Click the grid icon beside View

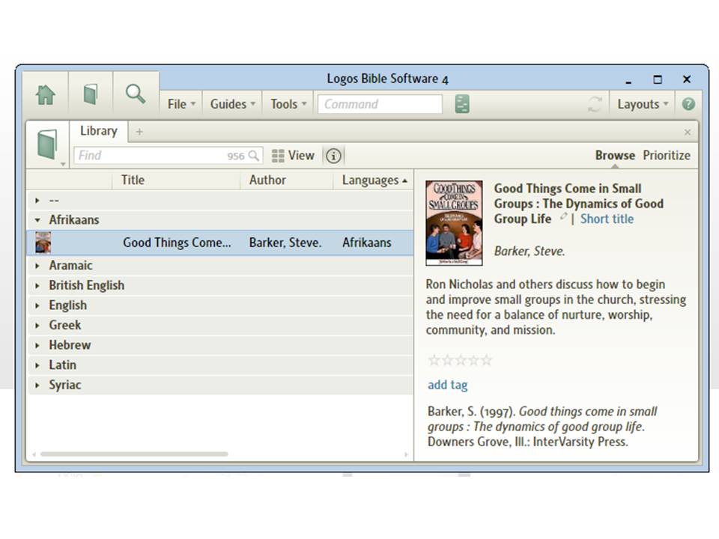point(278,156)
